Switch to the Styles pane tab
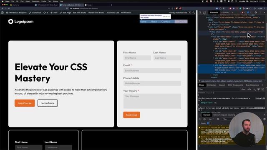267x150 pixels. point(202,85)
